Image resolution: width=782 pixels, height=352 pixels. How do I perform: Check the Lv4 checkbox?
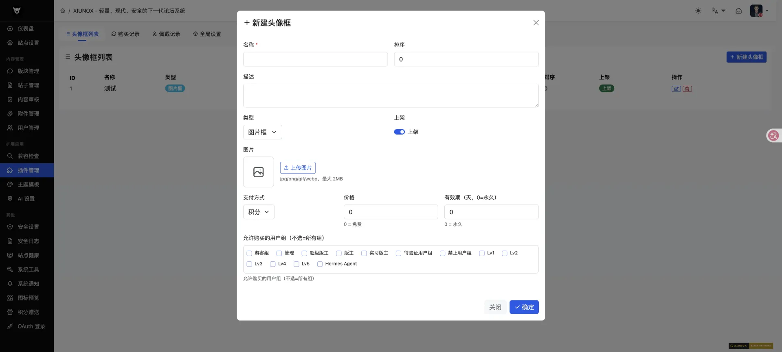[273, 264]
